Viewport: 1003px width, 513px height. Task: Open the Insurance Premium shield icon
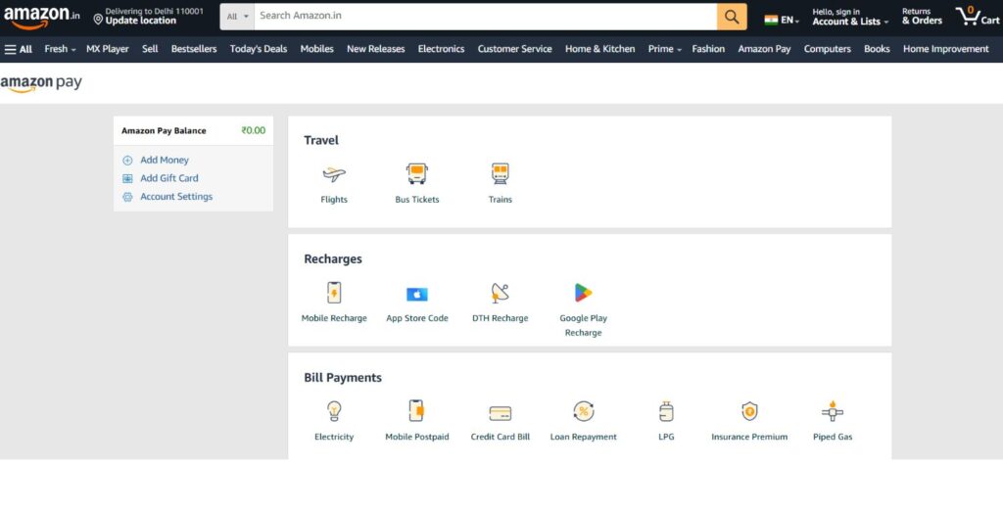(749, 411)
